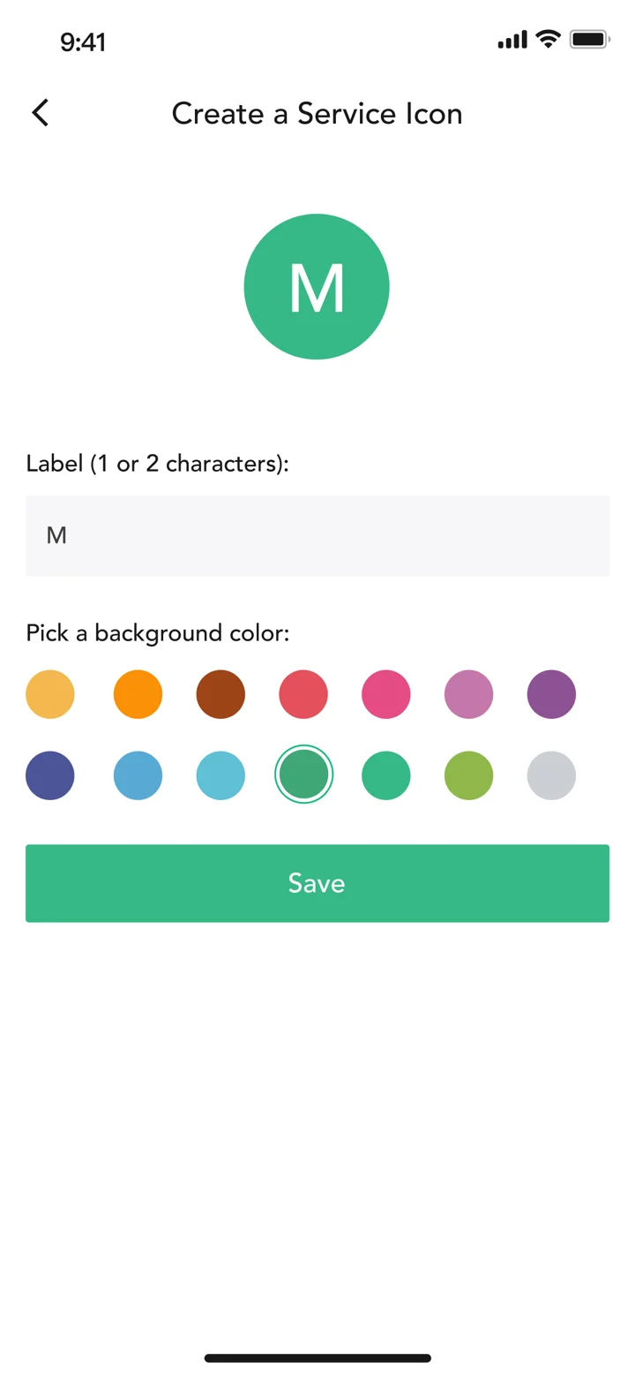Choose the lime green color swatch
This screenshot has width=635, height=1376.
[x=469, y=775]
